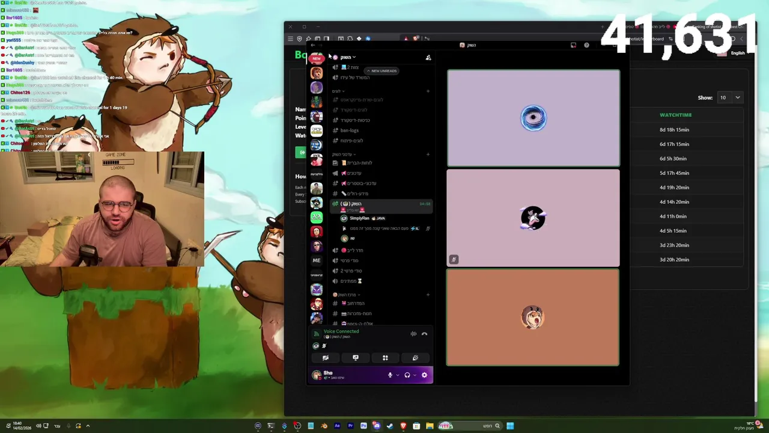Click the 8d 18h 15min watchtime cell
This screenshot has height=433, width=769.
tap(674, 130)
